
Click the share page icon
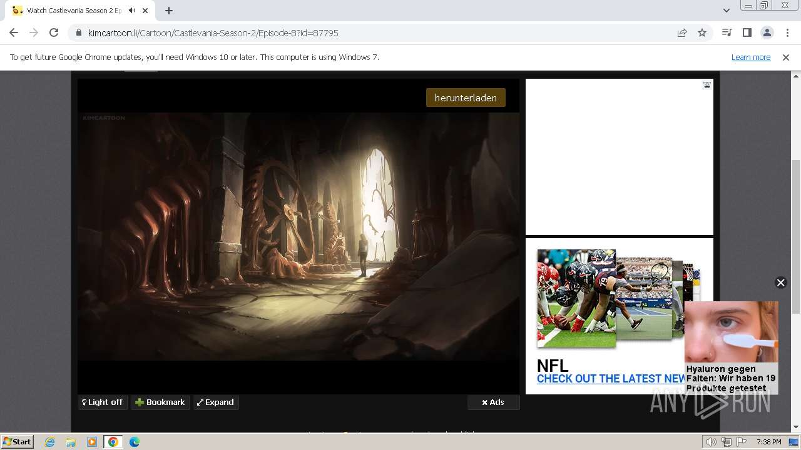(682, 32)
